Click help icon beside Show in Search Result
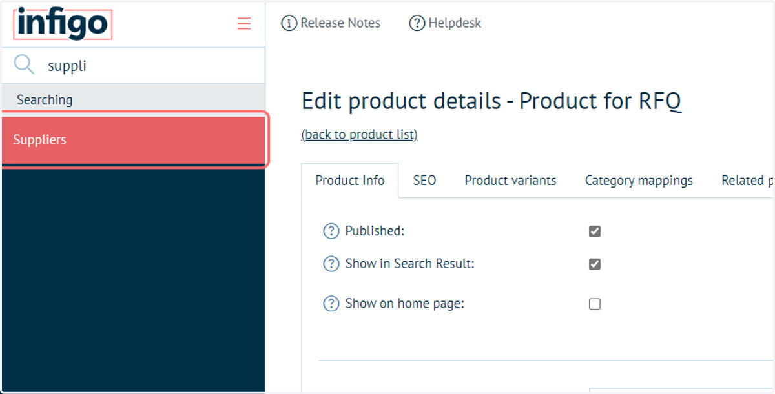Viewport: 775px width, 394px height. pyautogui.click(x=331, y=264)
